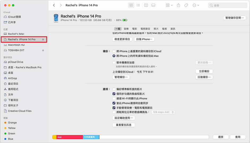Click the 套用 button

point(238,137)
